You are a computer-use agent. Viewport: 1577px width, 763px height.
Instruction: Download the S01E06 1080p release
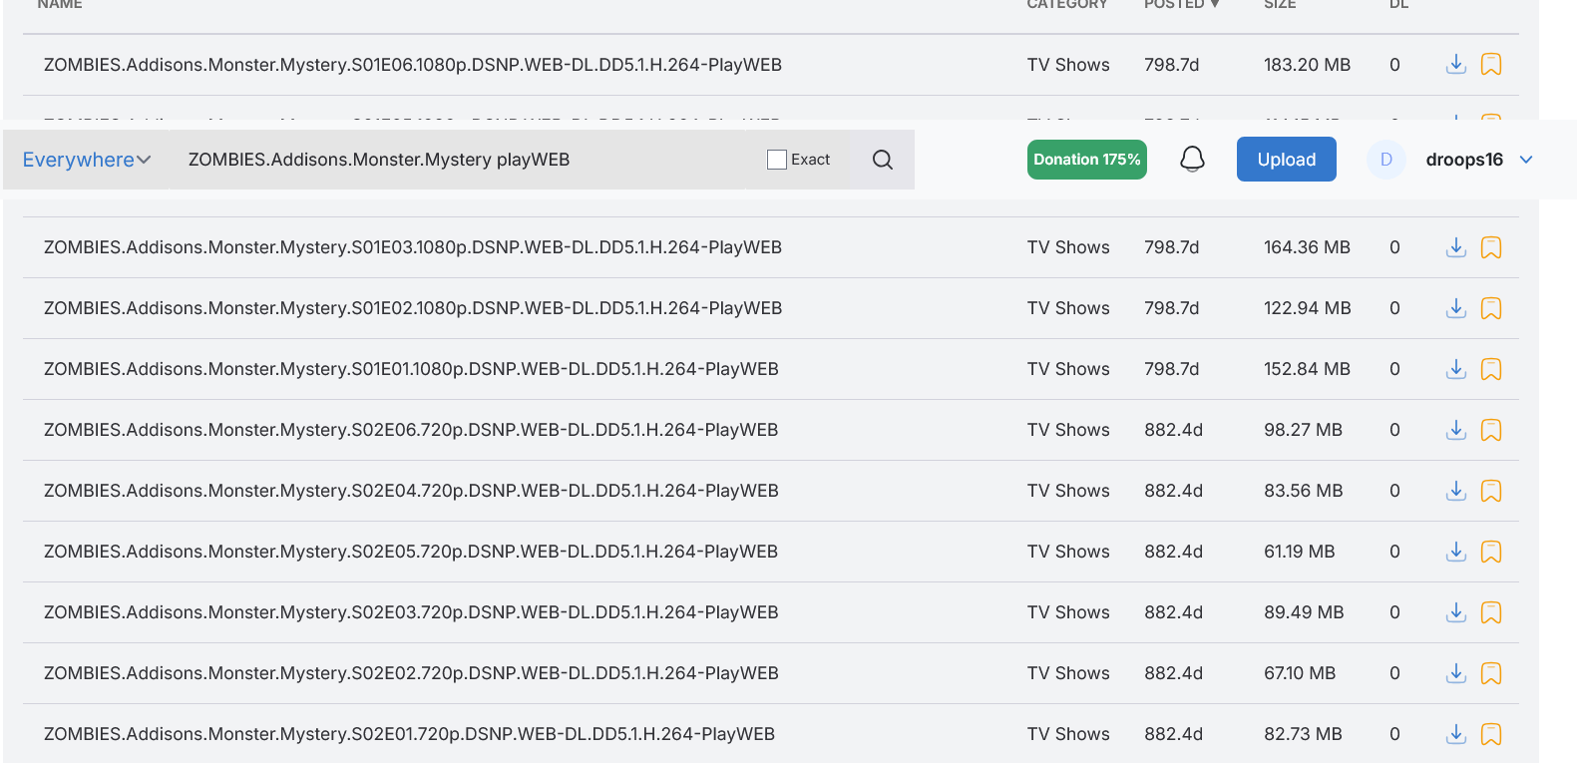pyautogui.click(x=1455, y=65)
